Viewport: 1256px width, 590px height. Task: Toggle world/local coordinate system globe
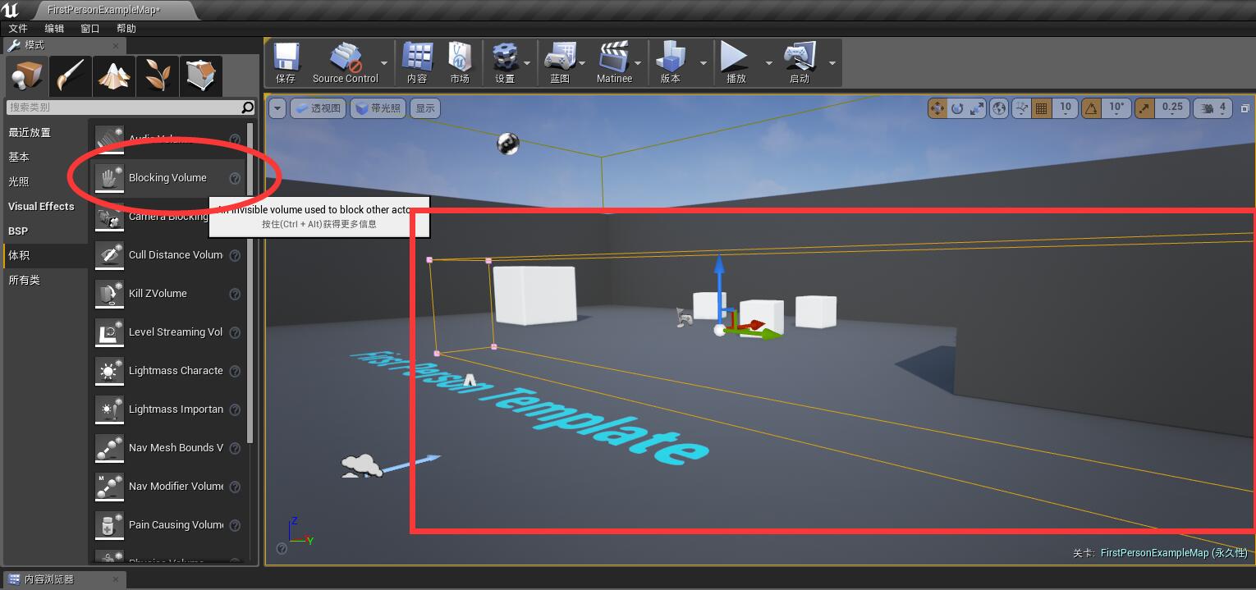pos(999,107)
